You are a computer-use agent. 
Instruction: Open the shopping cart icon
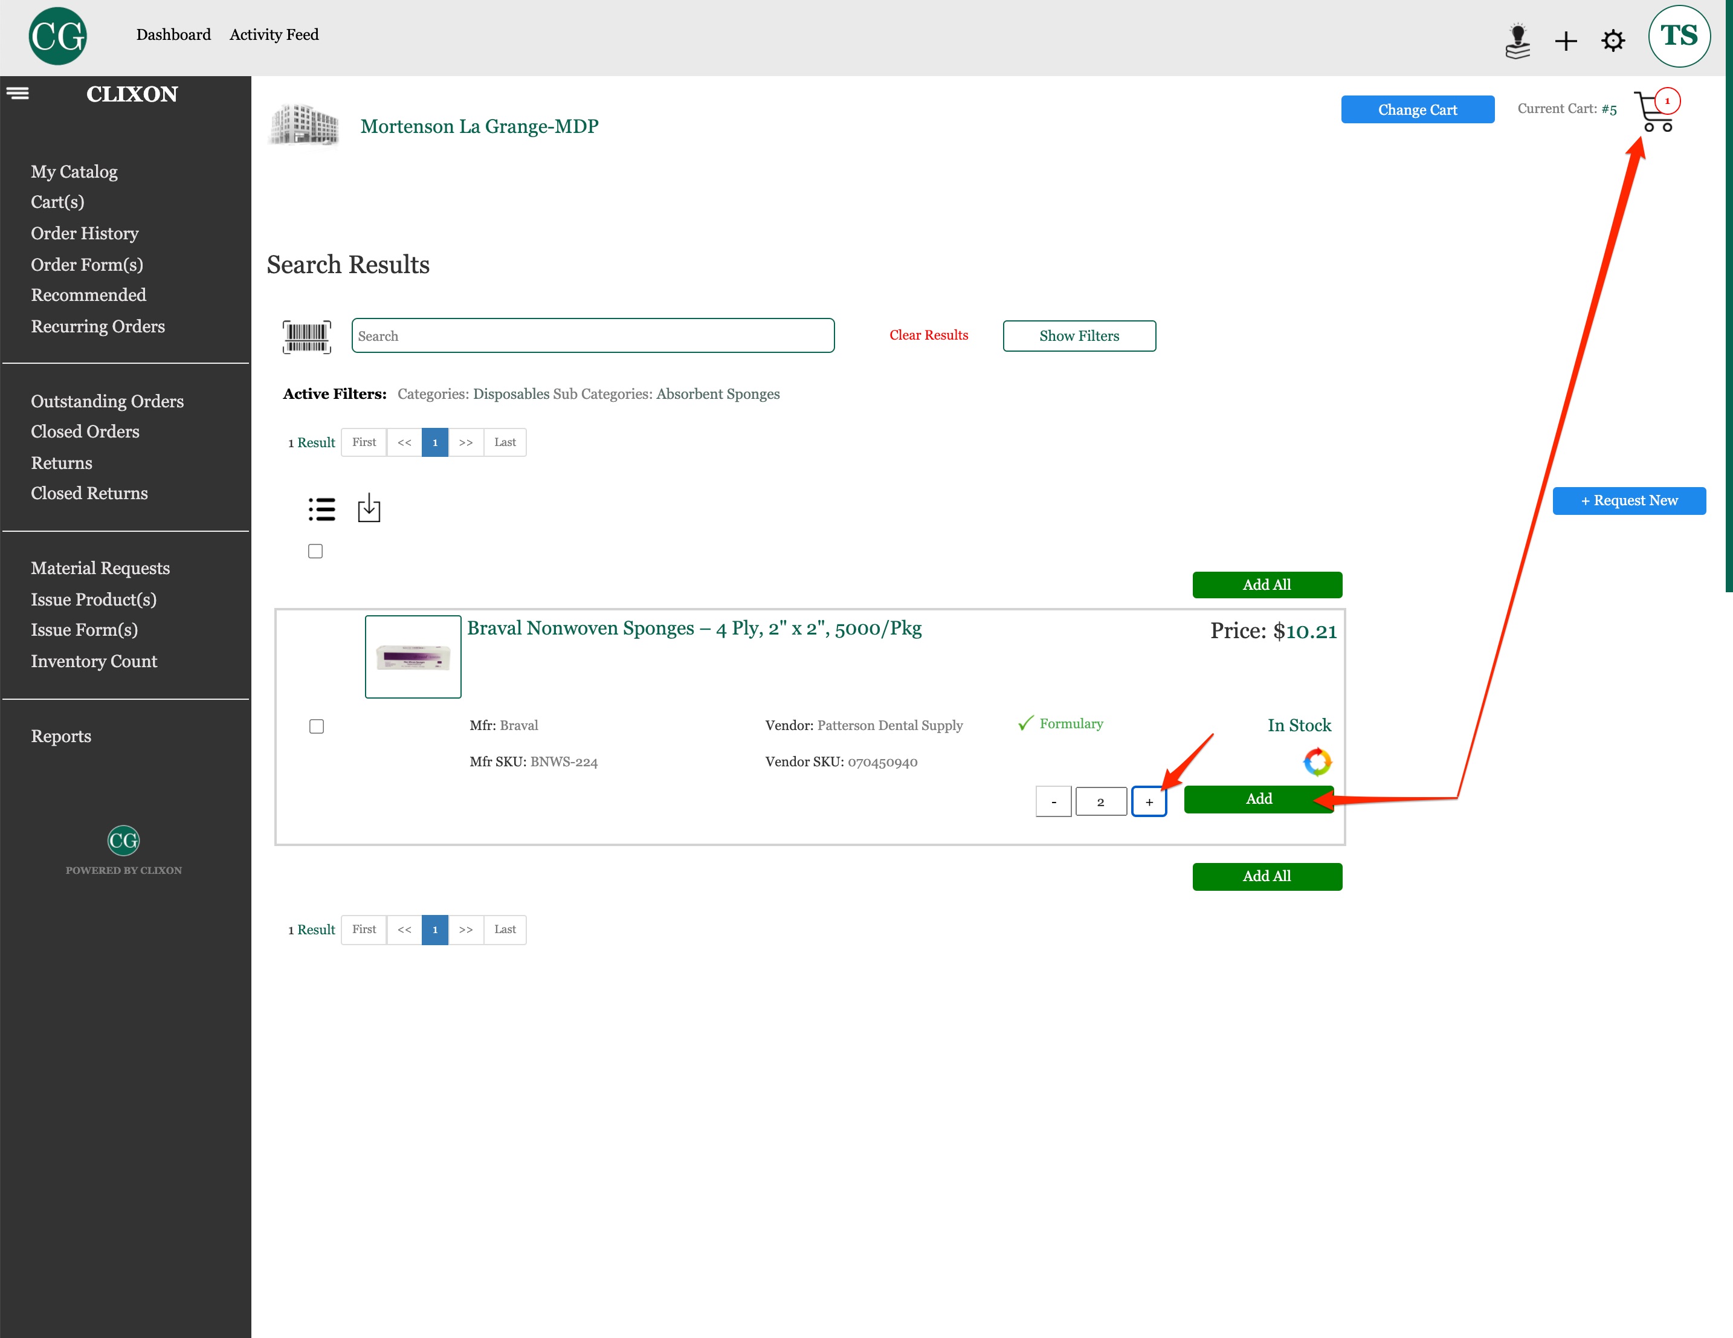(1654, 112)
